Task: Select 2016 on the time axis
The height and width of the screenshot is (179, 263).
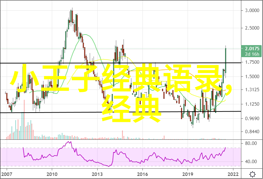Action: [x=143, y=174]
